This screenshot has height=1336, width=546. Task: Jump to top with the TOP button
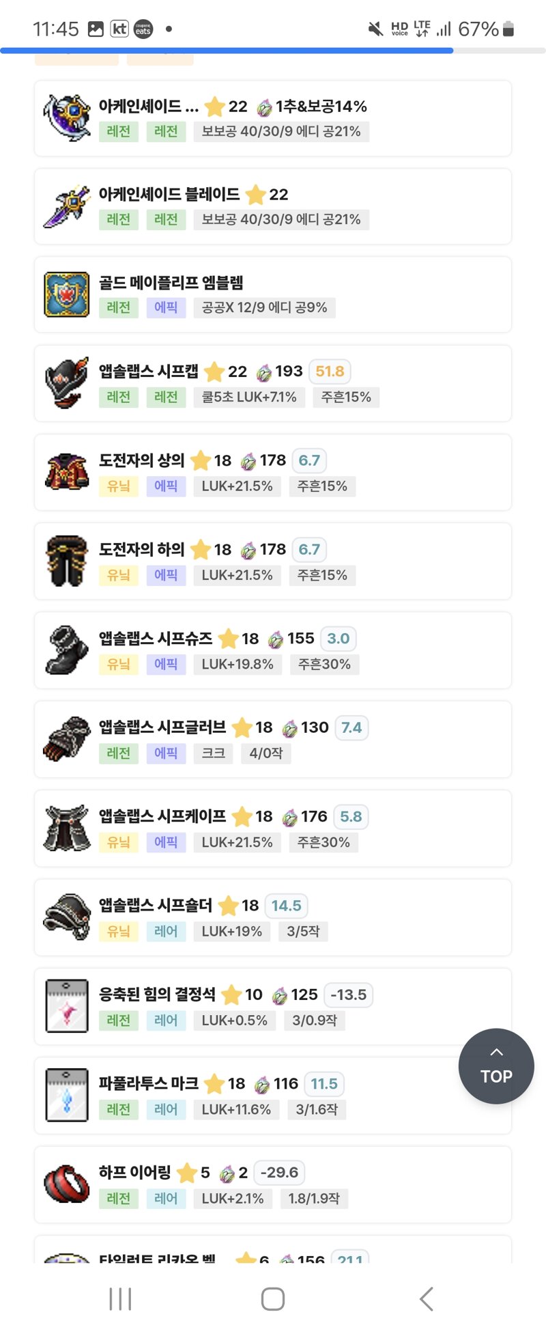coord(496,1066)
